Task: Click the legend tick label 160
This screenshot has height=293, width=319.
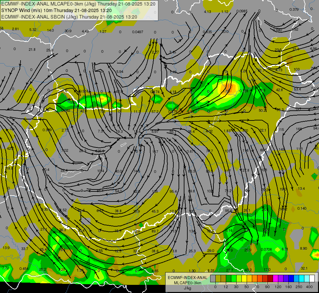Action: pyautogui.click(x=288, y=287)
